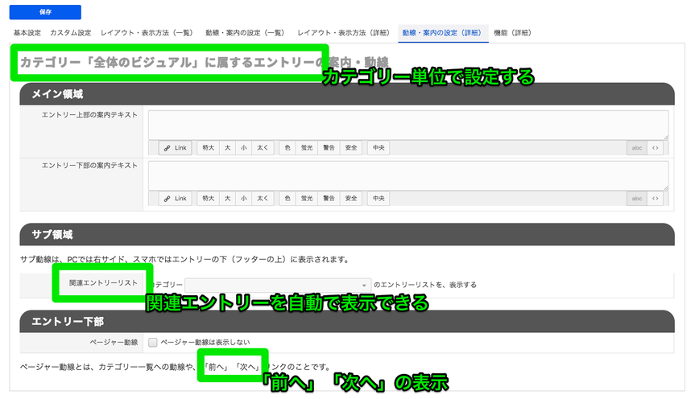Toggle the ページャー動線は表示しない checkbox

[x=153, y=343]
